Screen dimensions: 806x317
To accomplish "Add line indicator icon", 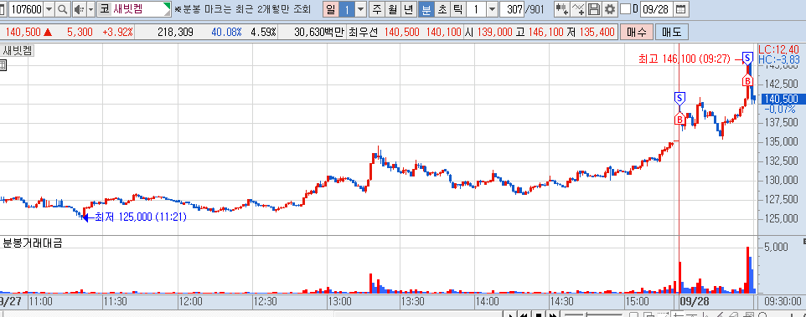I will click(578, 9).
